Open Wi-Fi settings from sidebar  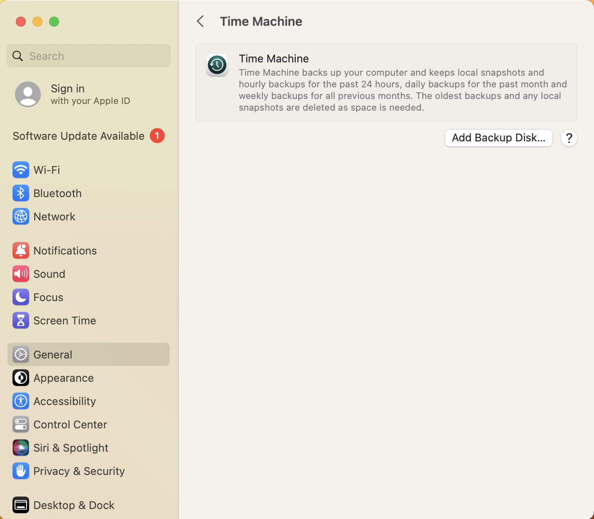point(46,170)
